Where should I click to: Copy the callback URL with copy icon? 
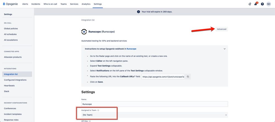(x=188, y=77)
